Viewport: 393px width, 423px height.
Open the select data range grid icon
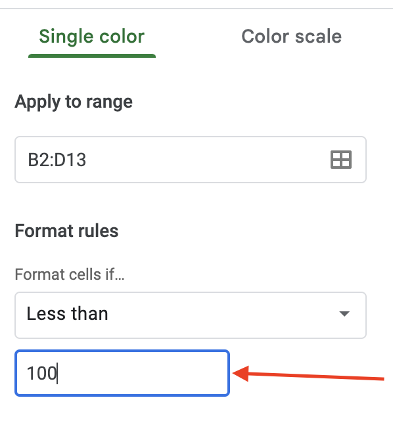tap(341, 160)
